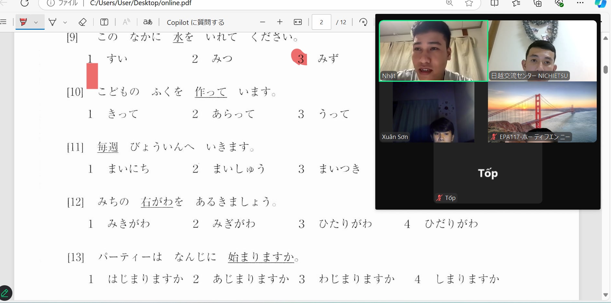The image size is (611, 303).
Task: Open the Favorites list menu
Action: point(516,3)
